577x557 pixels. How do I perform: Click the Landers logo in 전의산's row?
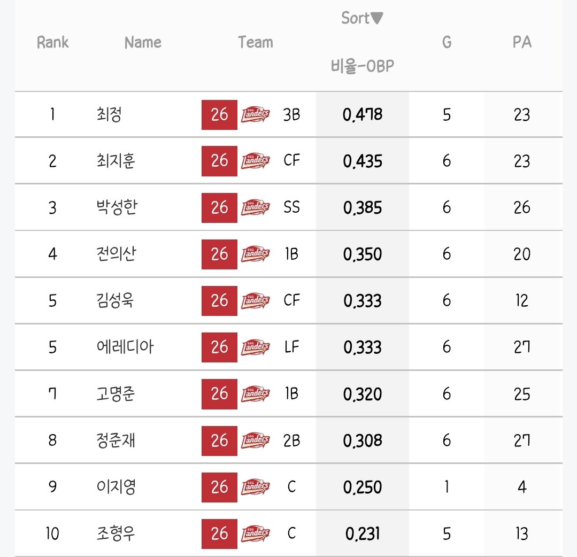coord(256,254)
